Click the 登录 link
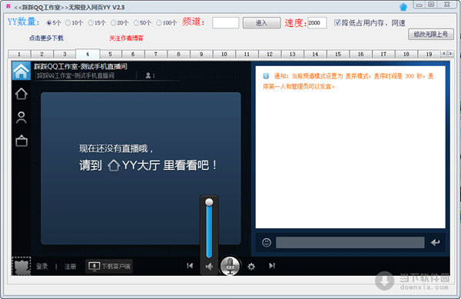Viewport: 461px width, 299px height. click(42, 267)
